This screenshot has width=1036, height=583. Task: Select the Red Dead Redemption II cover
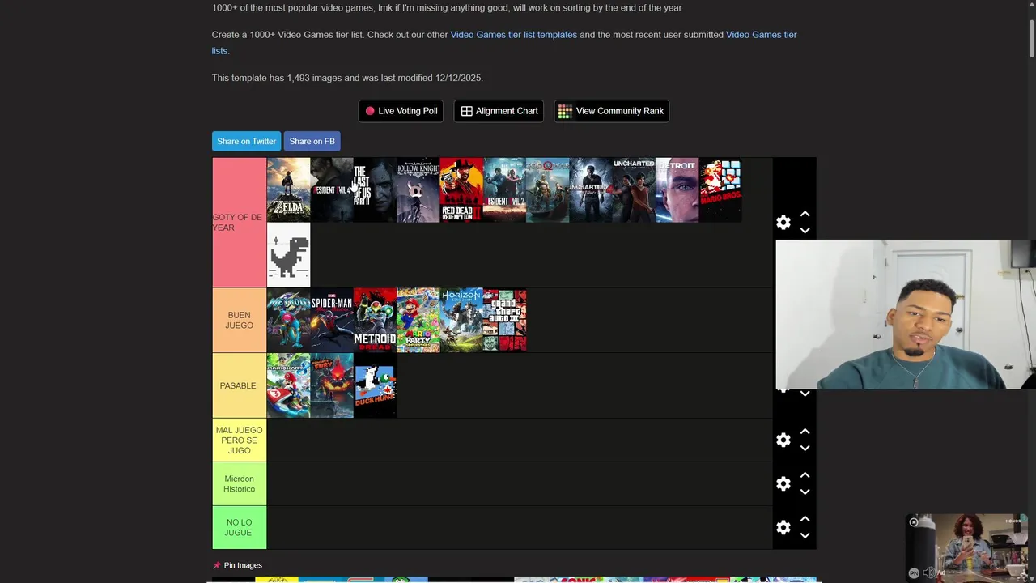pyautogui.click(x=461, y=189)
